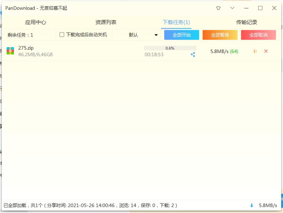The image size is (283, 213).
Task: Minimize the PanDownload window
Action: (x=246, y=8)
